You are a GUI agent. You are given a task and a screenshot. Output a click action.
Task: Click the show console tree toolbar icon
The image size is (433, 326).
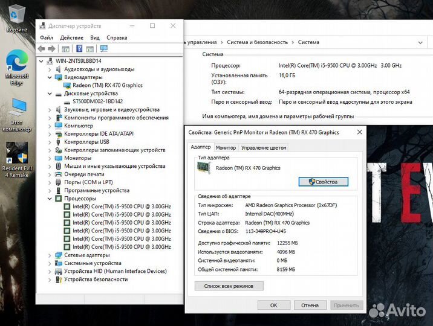[65, 49]
